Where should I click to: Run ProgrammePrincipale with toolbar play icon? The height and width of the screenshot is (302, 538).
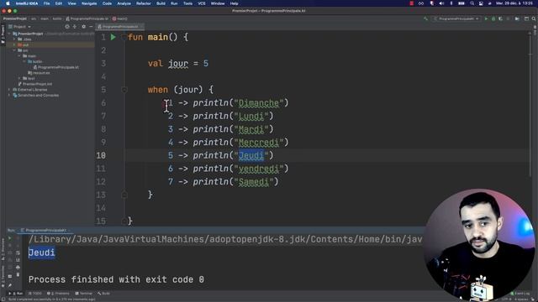click(x=486, y=18)
